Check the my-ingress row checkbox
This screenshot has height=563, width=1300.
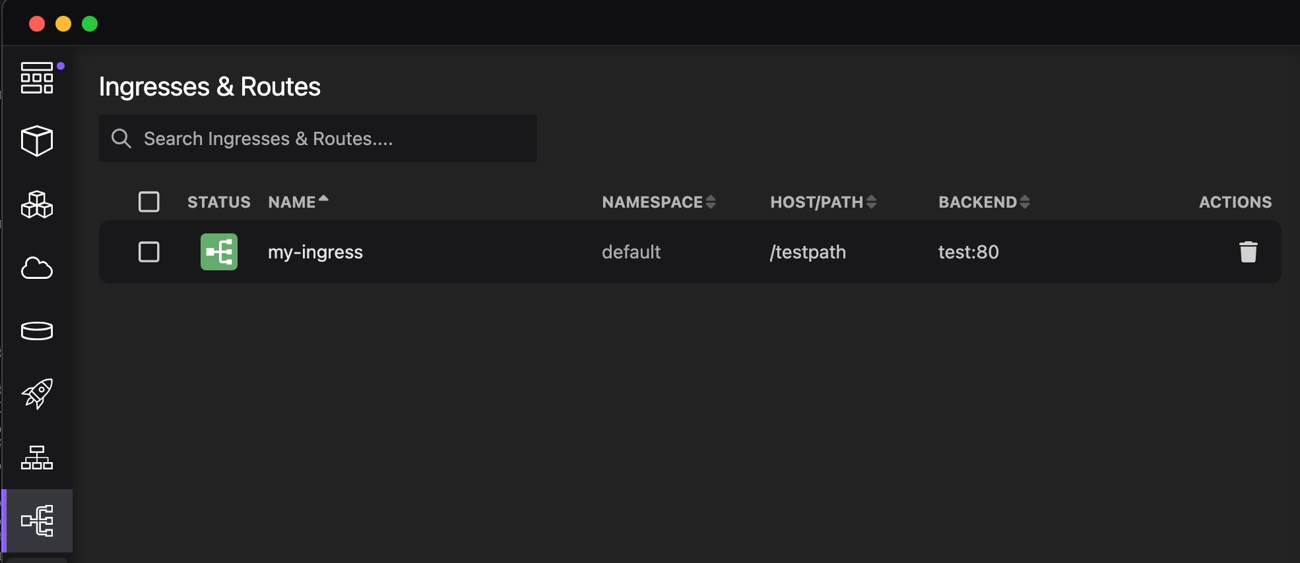(x=149, y=252)
